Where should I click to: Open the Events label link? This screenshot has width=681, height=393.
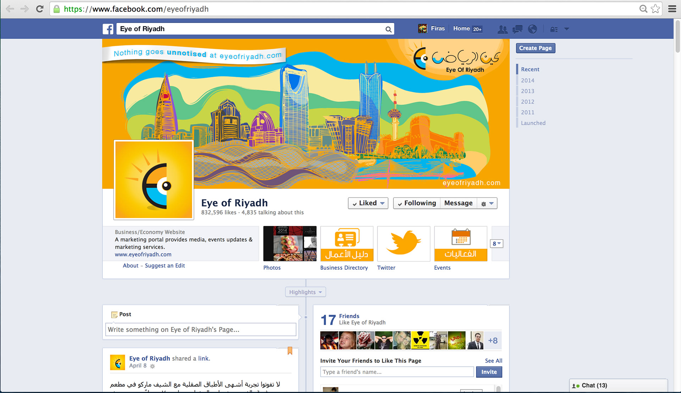442,268
